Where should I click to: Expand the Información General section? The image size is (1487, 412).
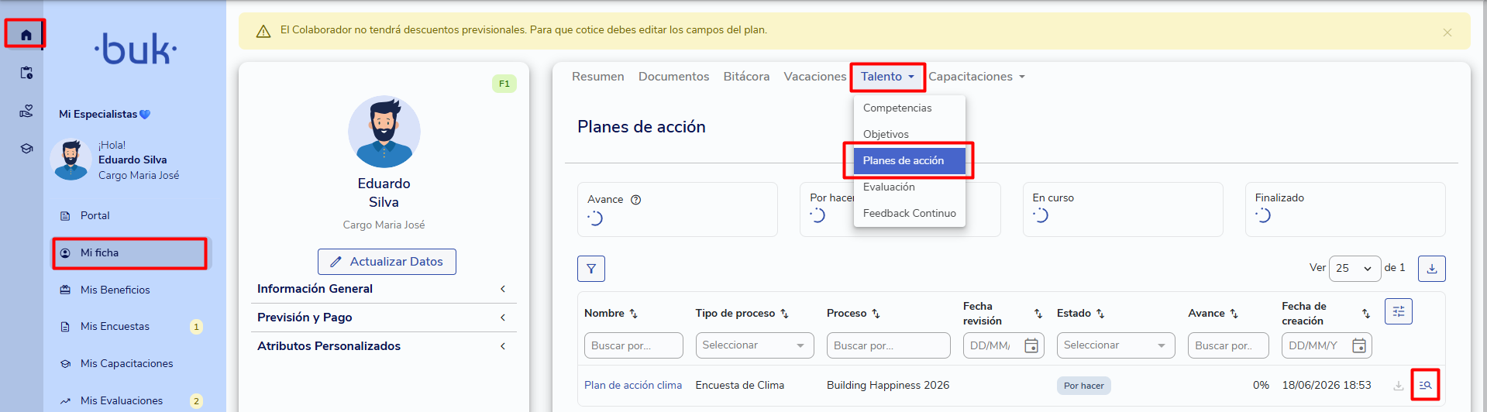[384, 289]
